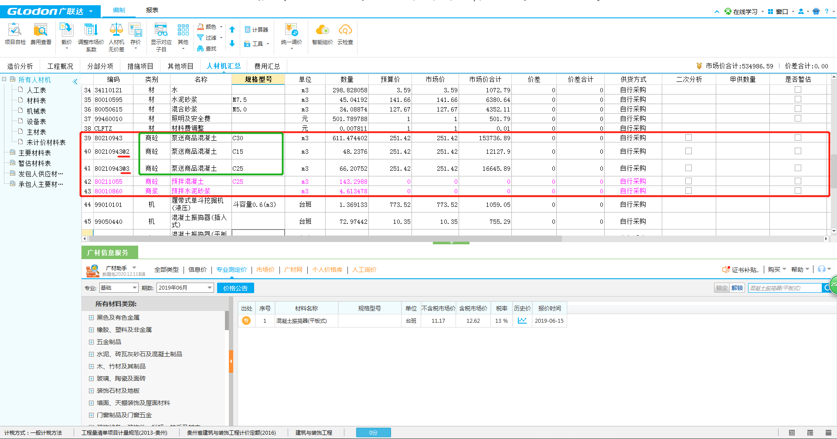
Task: Toggle 是否暂估 checkbox for row 34 水
Action: pyautogui.click(x=798, y=89)
